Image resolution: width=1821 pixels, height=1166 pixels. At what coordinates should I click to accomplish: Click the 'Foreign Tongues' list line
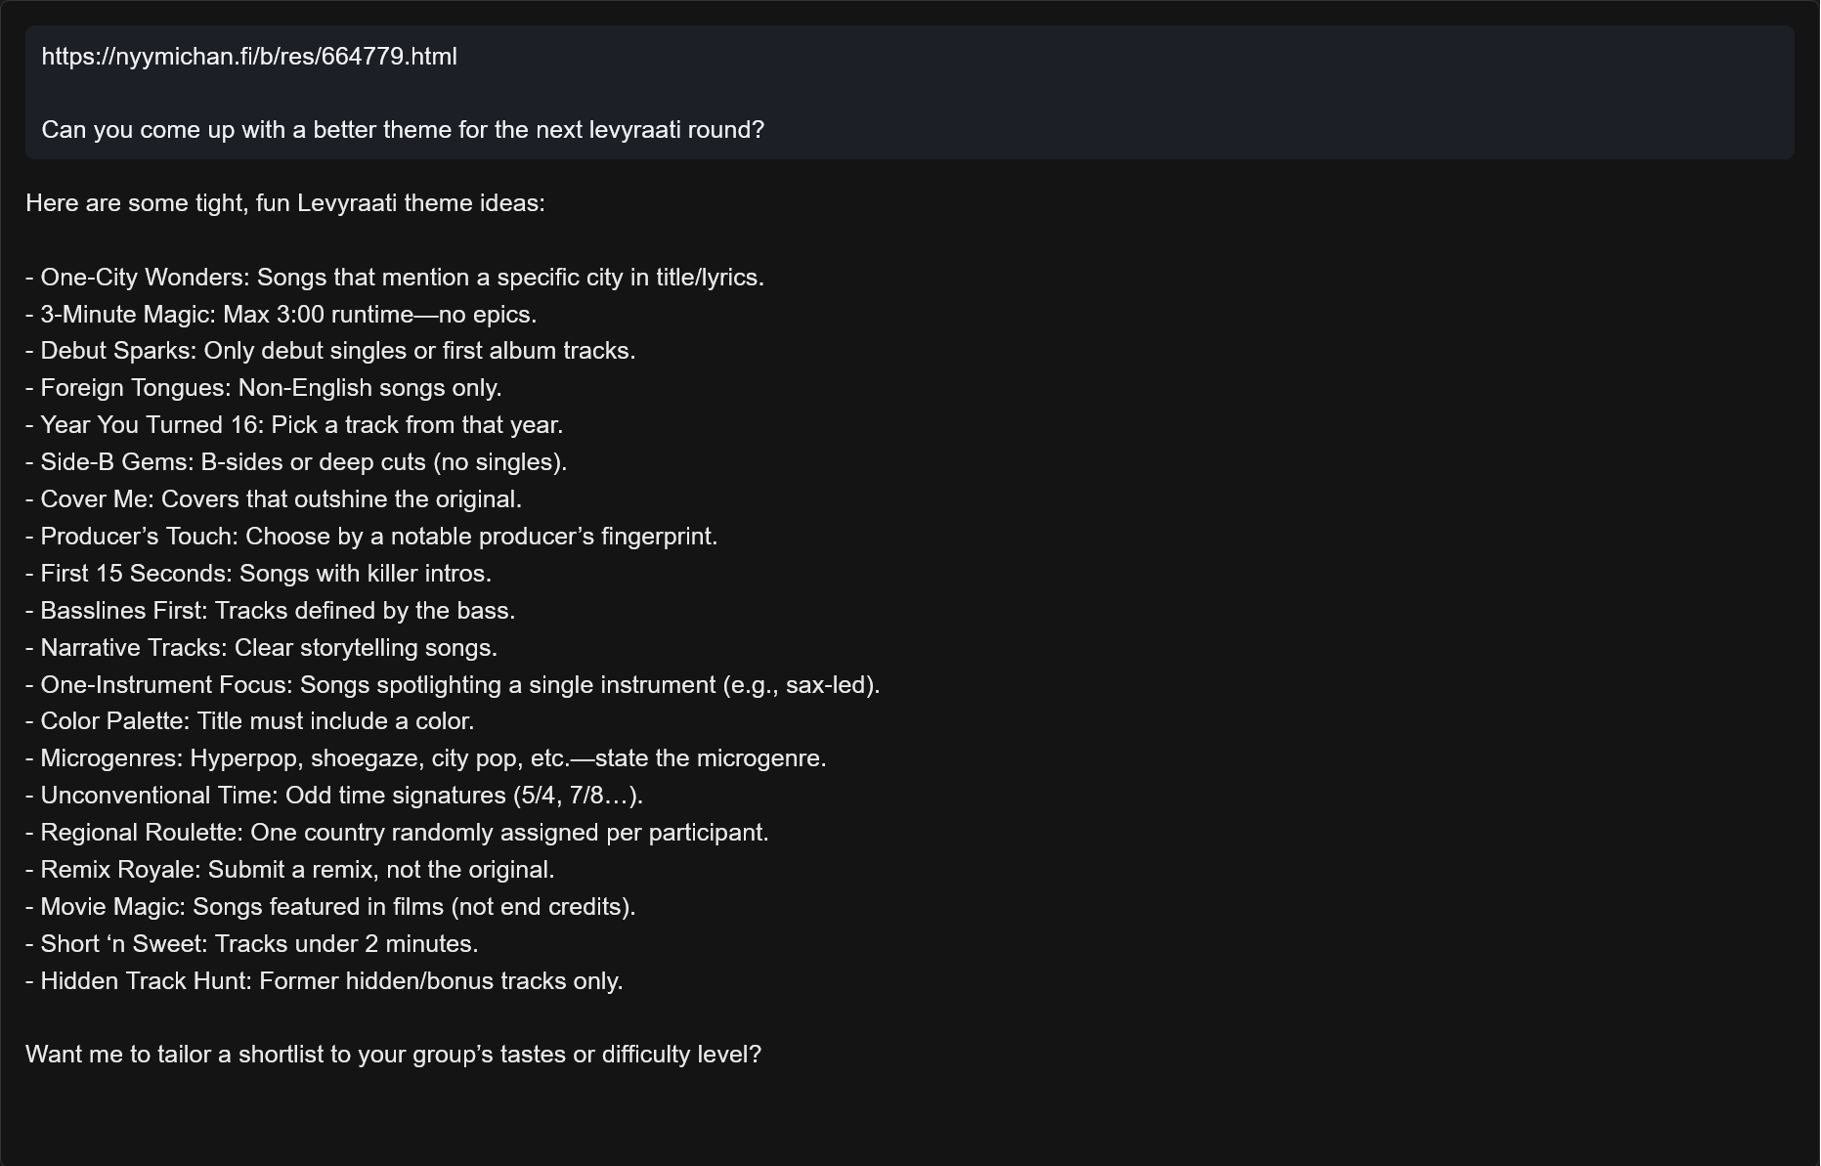pos(264,388)
